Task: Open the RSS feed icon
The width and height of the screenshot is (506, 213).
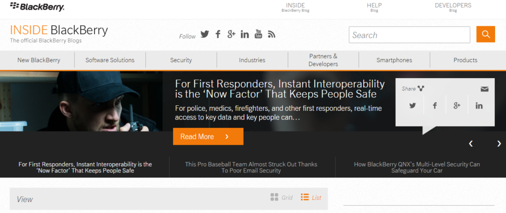Action: 272,34
